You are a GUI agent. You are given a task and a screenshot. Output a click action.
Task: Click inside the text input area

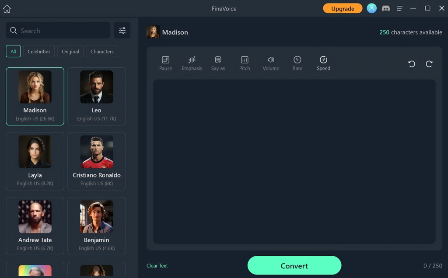(294, 162)
